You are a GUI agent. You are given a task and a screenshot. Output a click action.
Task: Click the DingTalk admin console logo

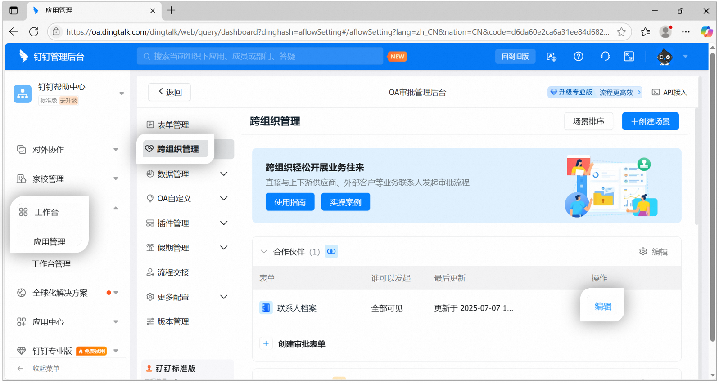[x=52, y=56]
